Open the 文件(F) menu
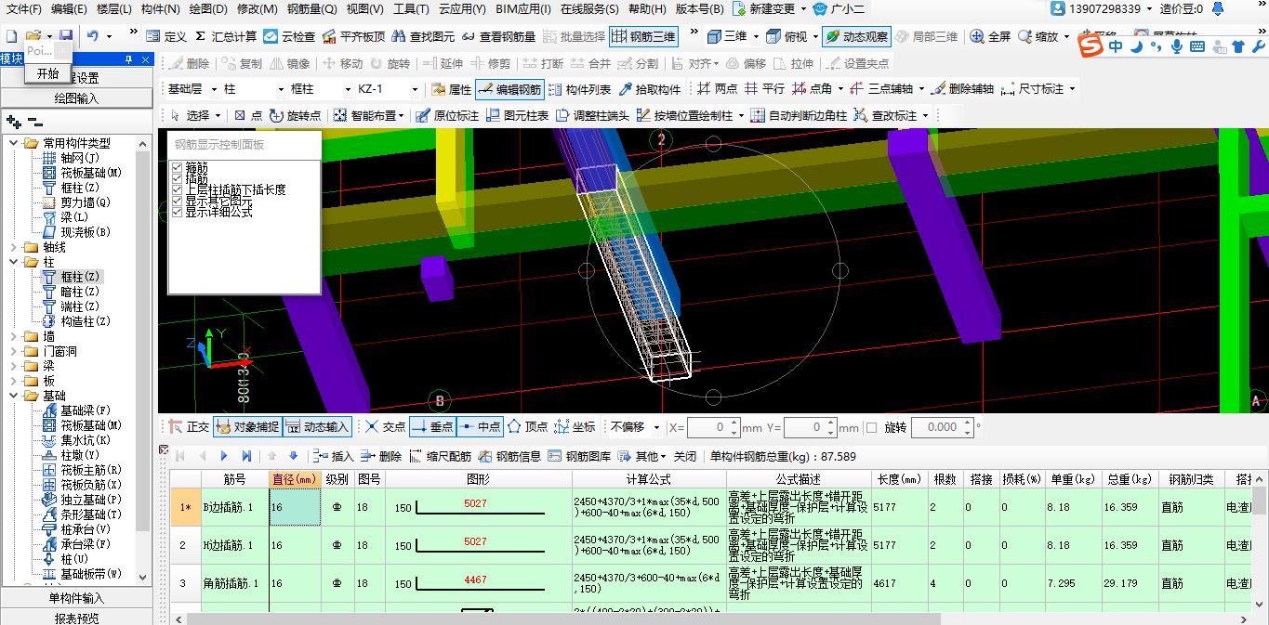The image size is (1269, 625). [24, 9]
